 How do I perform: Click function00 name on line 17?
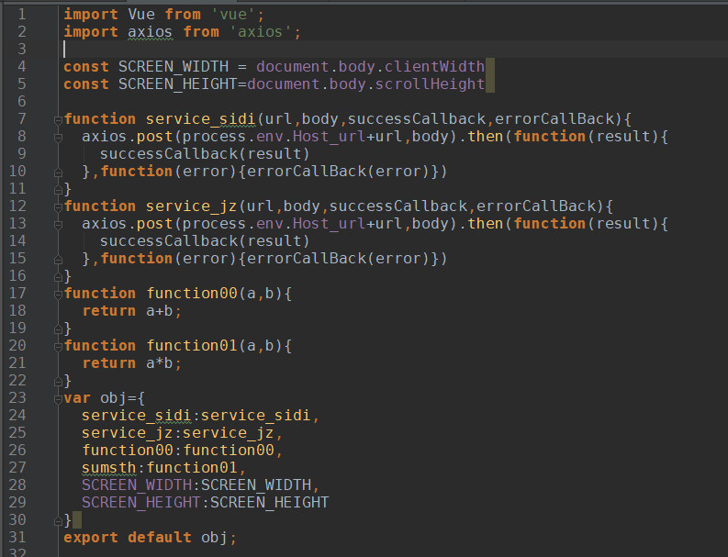pos(192,294)
